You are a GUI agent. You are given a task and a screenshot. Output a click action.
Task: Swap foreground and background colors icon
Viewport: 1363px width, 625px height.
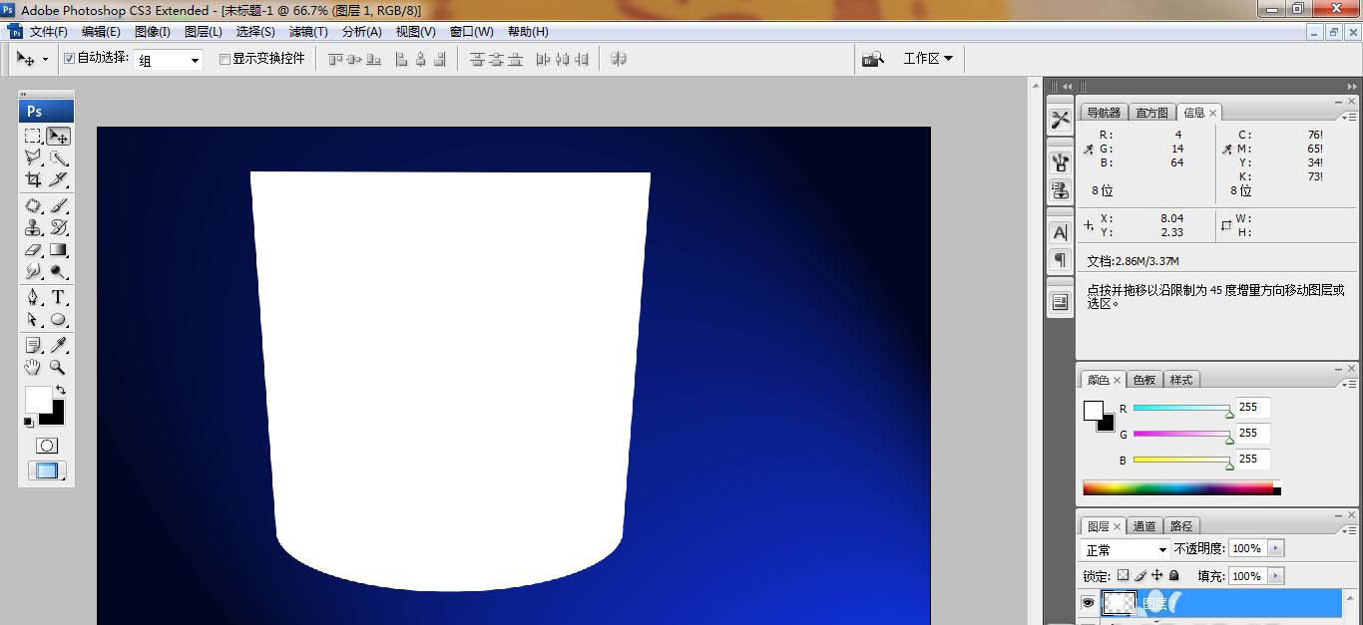[x=61, y=390]
